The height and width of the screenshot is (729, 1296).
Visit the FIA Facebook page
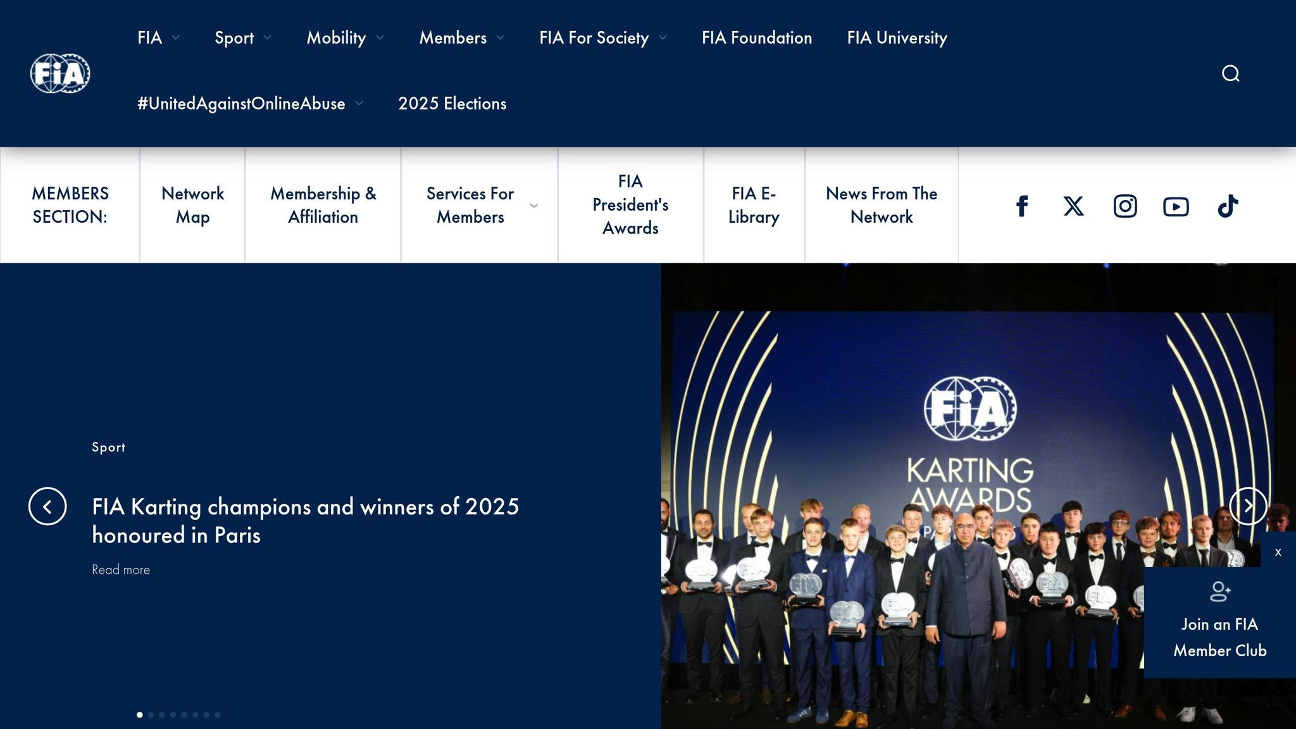coord(1022,205)
